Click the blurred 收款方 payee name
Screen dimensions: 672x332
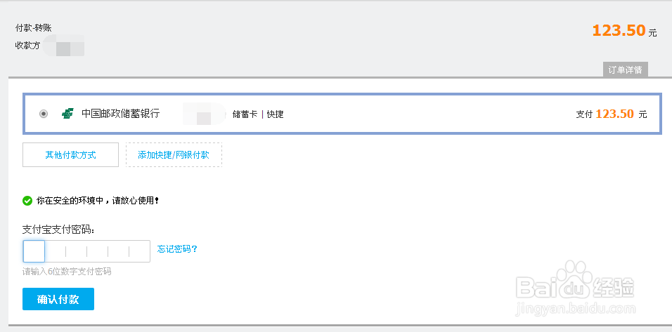(64, 46)
